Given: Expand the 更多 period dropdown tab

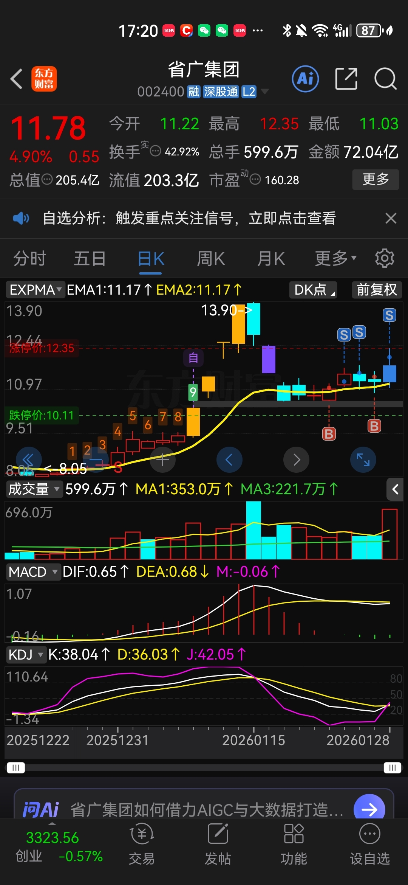Looking at the screenshot, I should pos(336,258).
